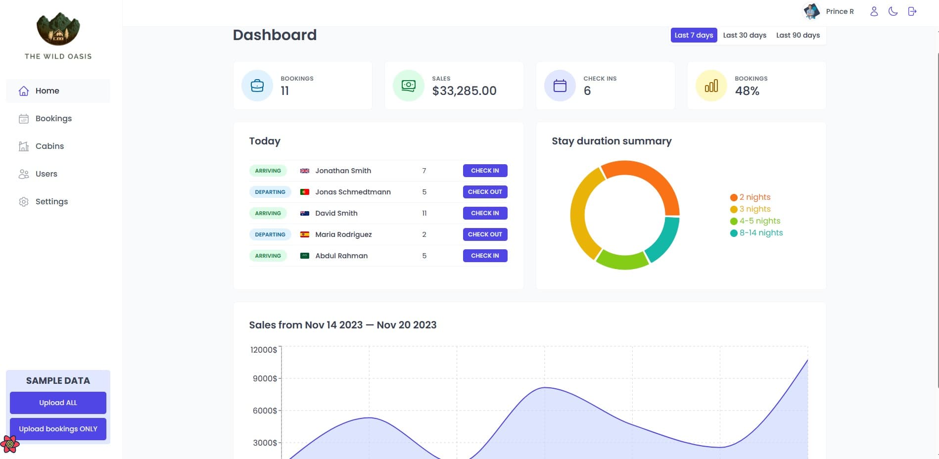Switch to Last 90 days filter

798,35
